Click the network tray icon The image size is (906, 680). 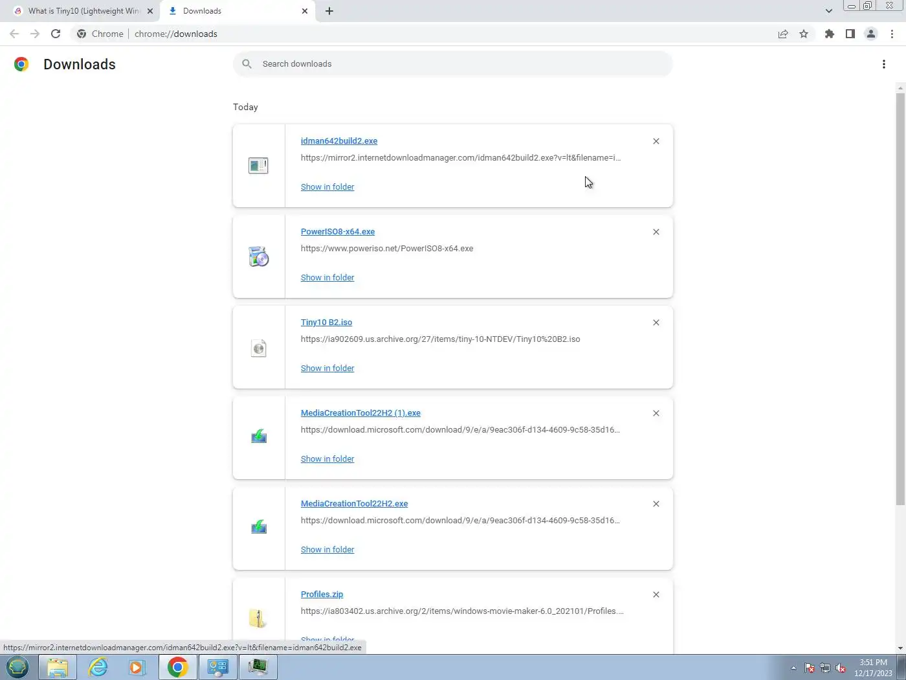point(825,668)
